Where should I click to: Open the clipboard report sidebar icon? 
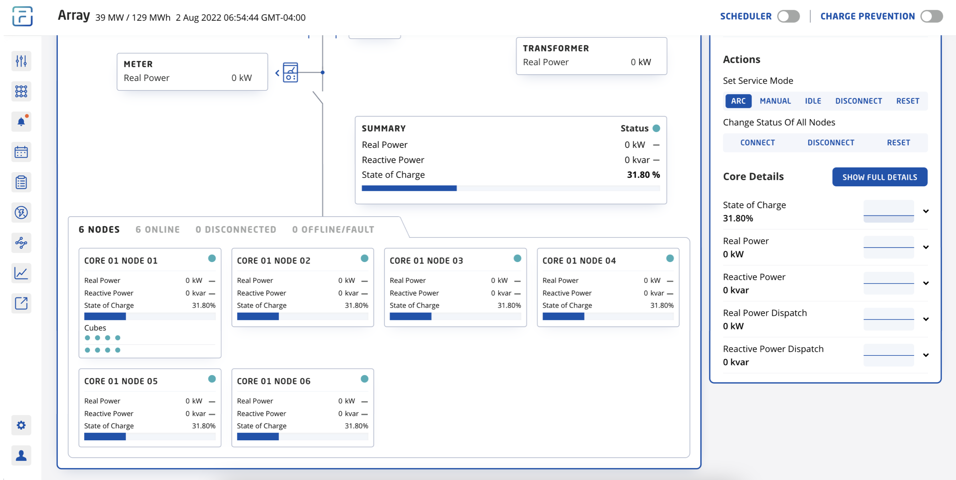pyautogui.click(x=21, y=182)
